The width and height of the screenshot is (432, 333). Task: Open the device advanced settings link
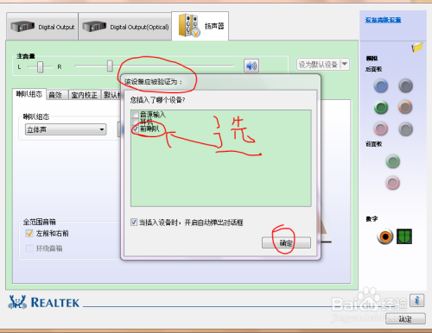(x=383, y=20)
